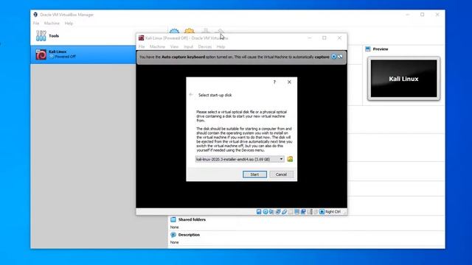472x265 pixels.
Task: Click the hard disk indicator in the VM status bar
Action: coord(259,211)
